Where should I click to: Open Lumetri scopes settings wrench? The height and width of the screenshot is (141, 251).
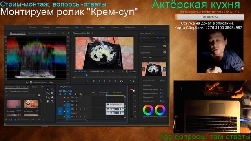click(27, 83)
